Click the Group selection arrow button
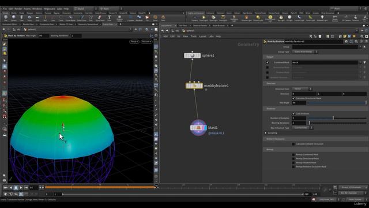Viewport: 369px width, 208px height. point(364,47)
